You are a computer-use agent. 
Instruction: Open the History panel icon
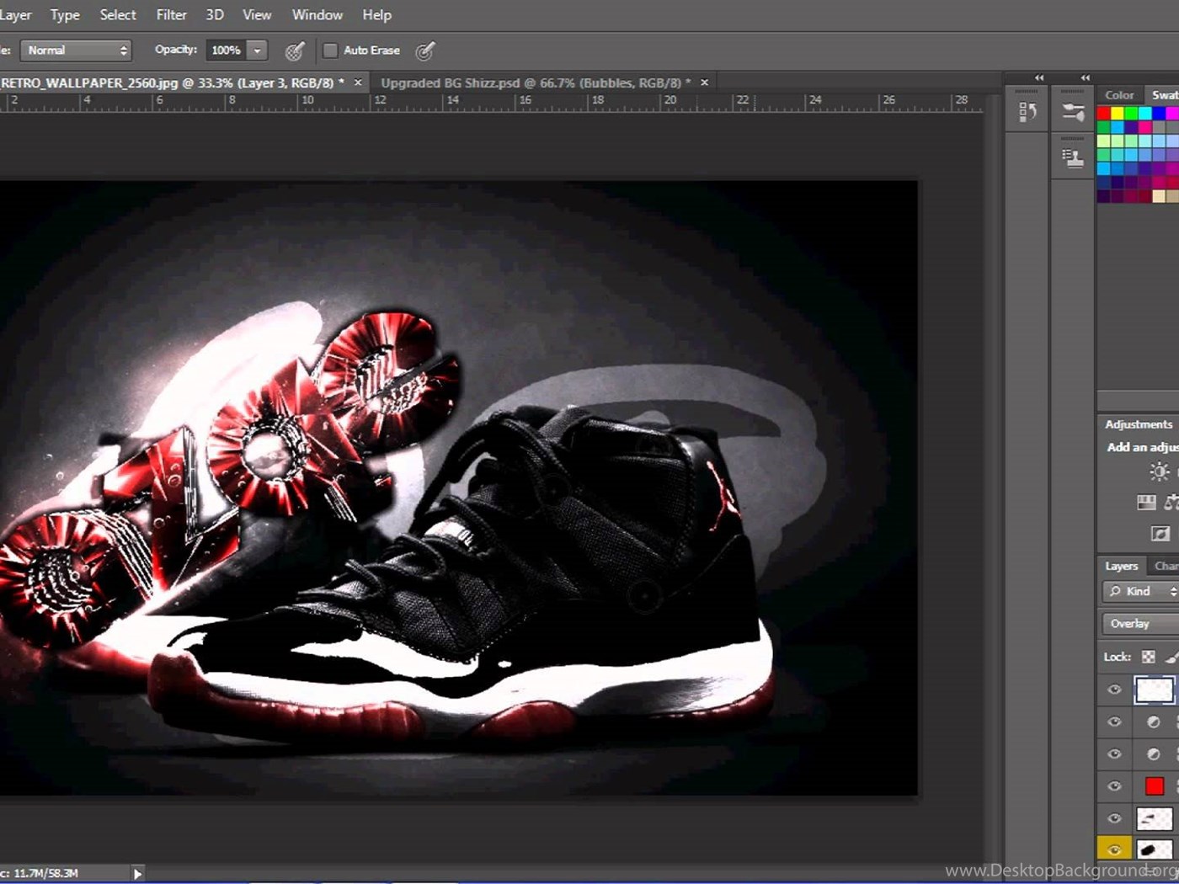pyautogui.click(x=1027, y=112)
